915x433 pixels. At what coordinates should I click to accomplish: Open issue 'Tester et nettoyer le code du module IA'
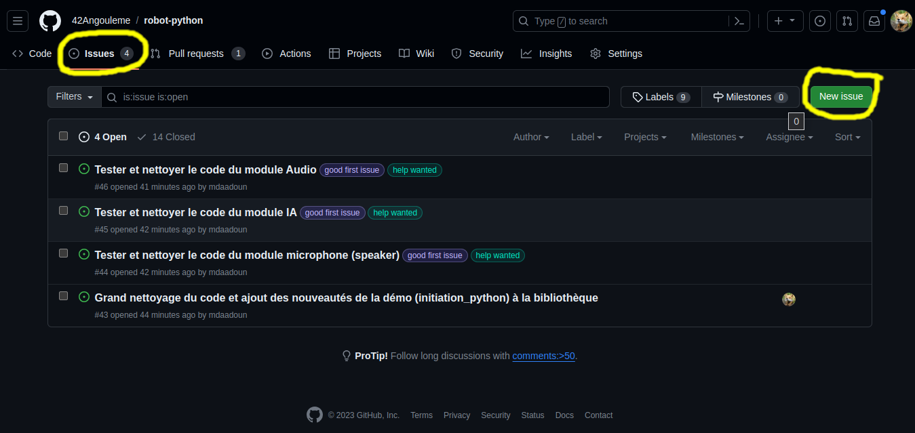click(196, 212)
